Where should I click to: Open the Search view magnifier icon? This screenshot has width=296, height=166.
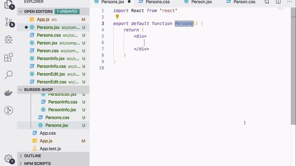(8, 75)
